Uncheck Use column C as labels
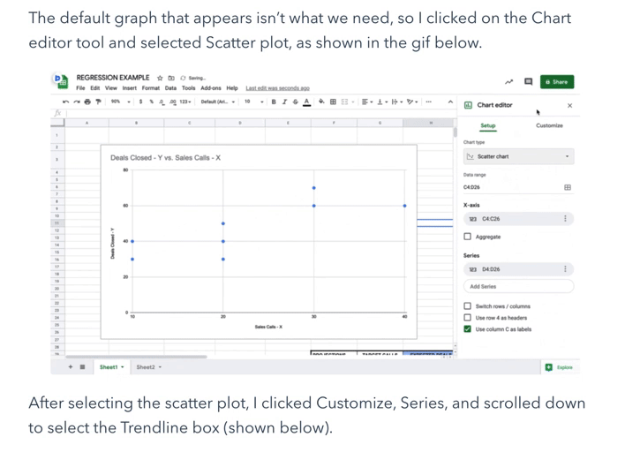The width and height of the screenshot is (625, 452). pos(468,329)
